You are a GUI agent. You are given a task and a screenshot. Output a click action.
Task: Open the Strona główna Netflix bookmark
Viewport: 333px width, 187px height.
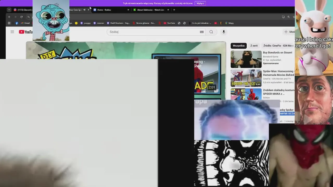(144, 23)
